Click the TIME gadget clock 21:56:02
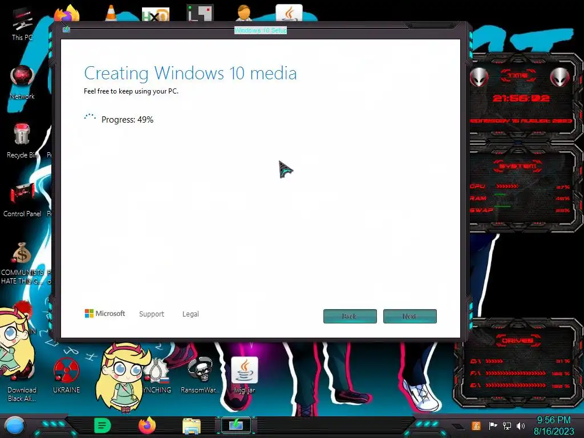 (x=521, y=98)
